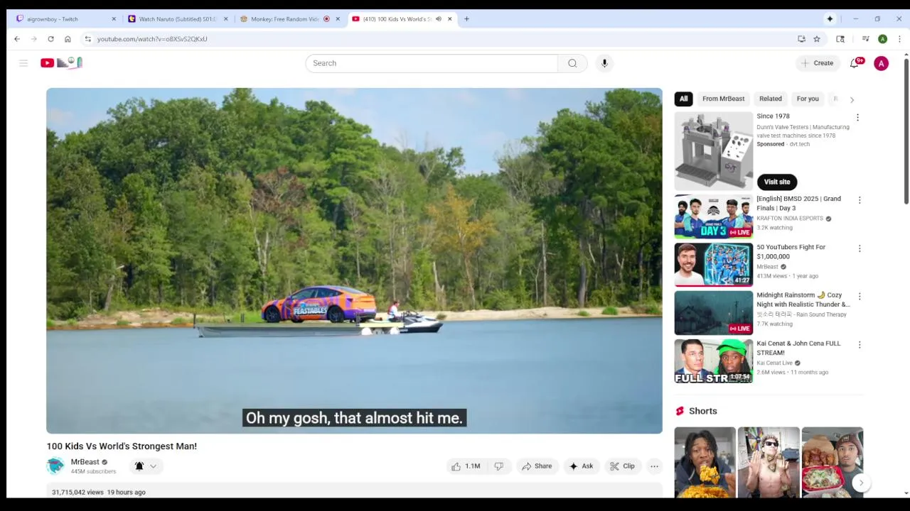The image size is (910, 511).
Task: Open more actions under the video
Action: pyautogui.click(x=654, y=466)
